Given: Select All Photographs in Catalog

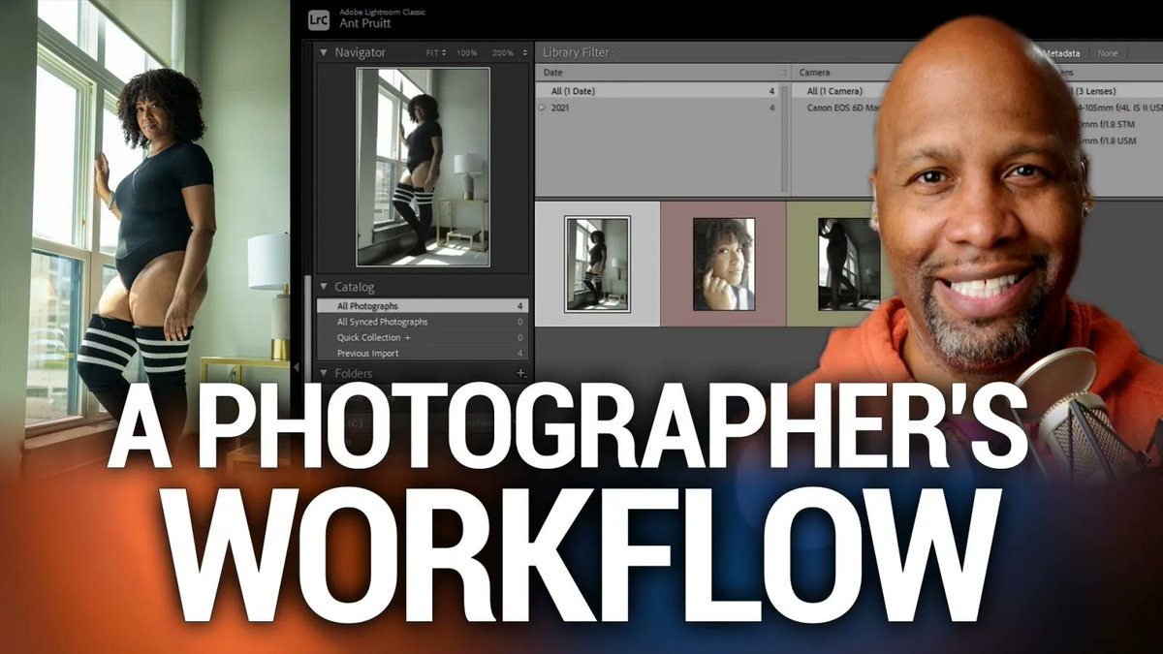Looking at the screenshot, I should pos(424,306).
